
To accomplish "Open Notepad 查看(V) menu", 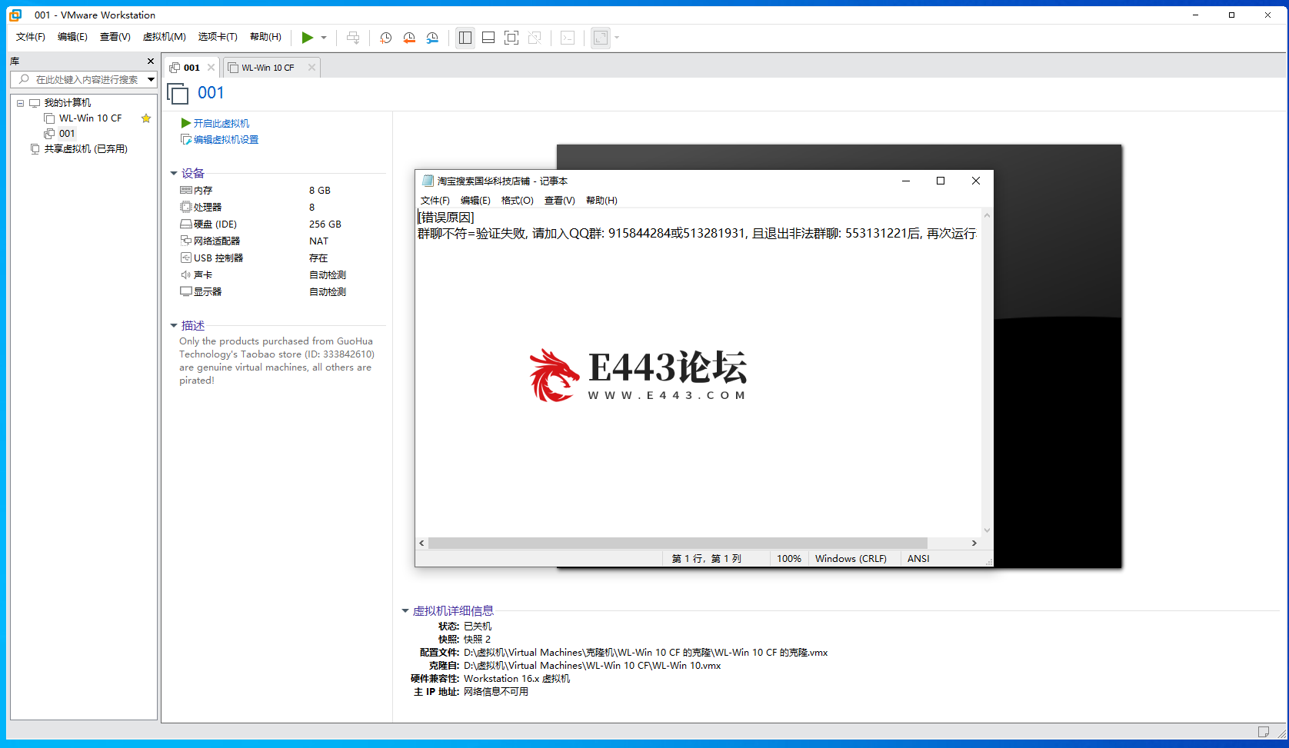I will click(x=560, y=201).
